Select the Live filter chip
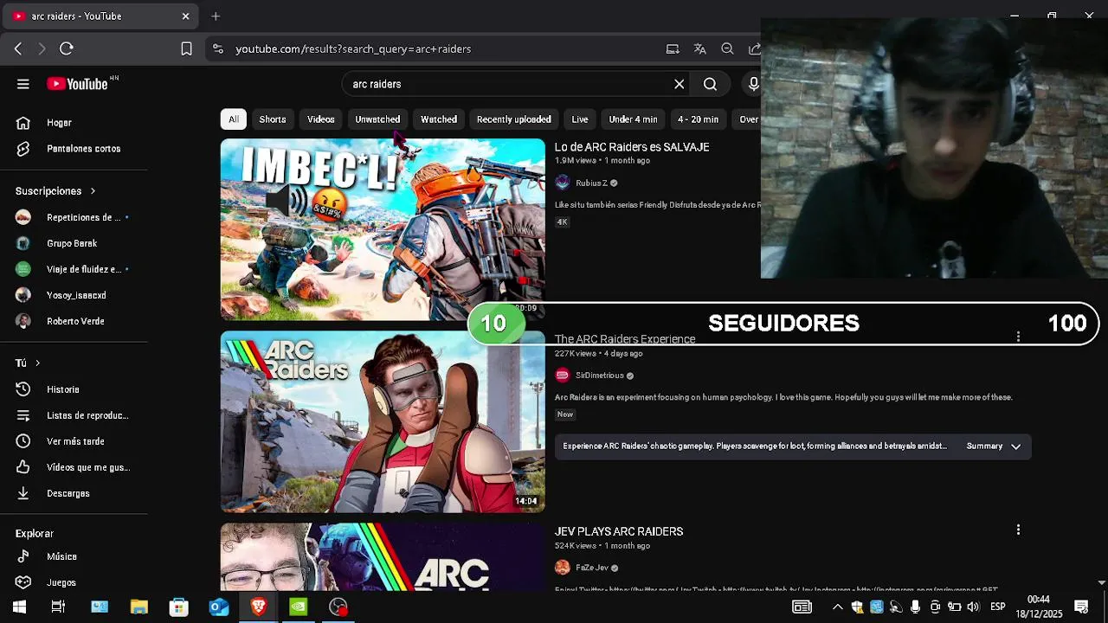1108x623 pixels. [x=580, y=119]
